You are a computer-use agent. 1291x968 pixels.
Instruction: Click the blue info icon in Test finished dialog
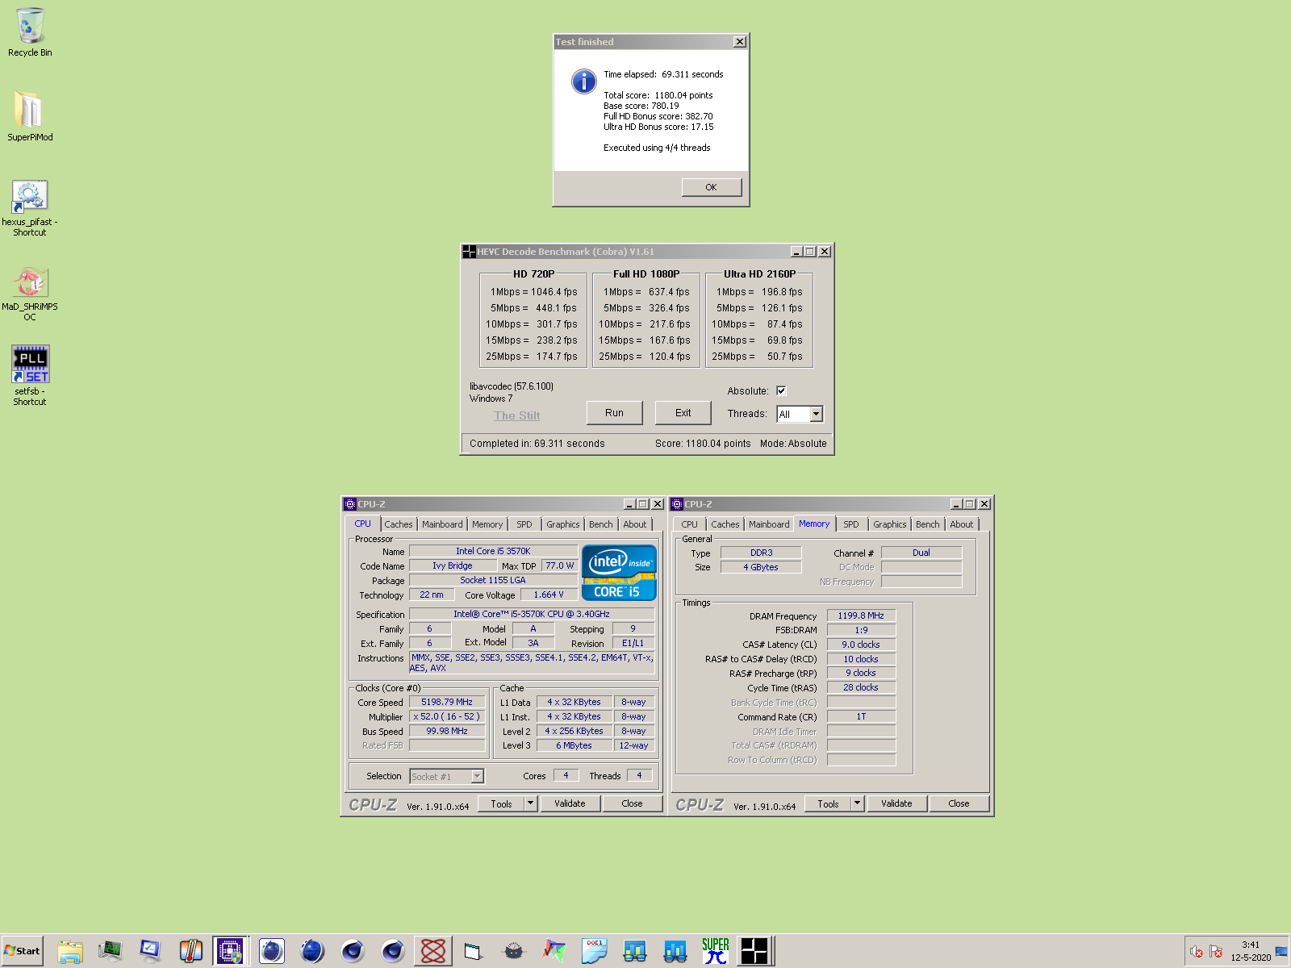[583, 81]
